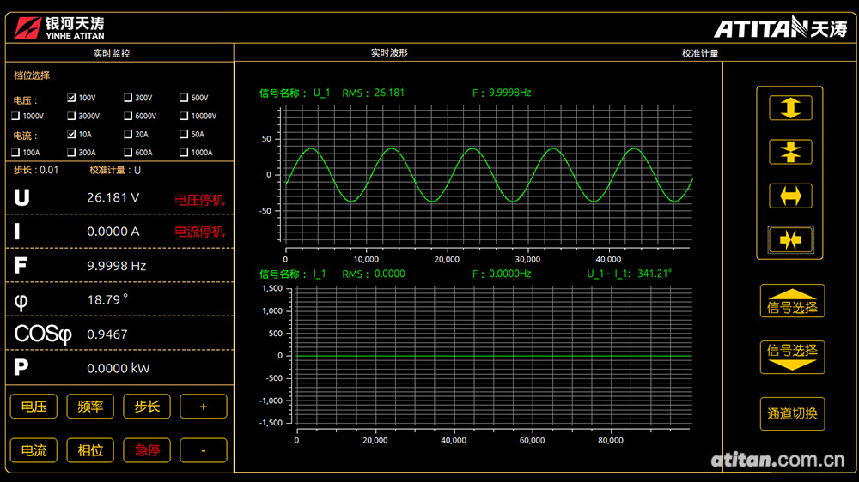Click the minus (-) decrement button
The image size is (859, 482).
click(204, 450)
